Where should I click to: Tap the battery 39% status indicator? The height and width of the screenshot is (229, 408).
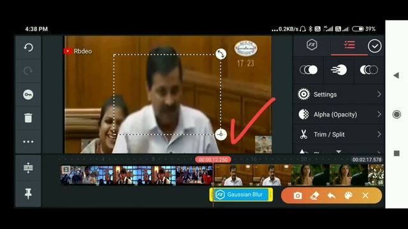[364, 29]
